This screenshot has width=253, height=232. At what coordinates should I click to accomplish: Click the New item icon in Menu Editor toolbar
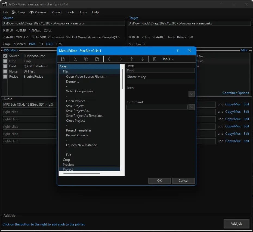[63, 59]
